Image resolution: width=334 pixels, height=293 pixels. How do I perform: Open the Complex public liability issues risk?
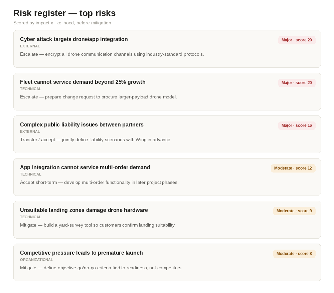pos(82,125)
